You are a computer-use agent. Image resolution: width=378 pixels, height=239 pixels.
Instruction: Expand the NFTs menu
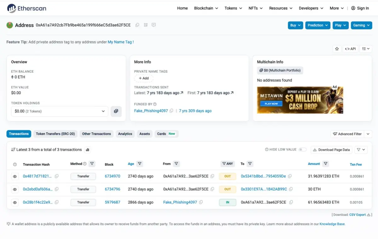pos(256,8)
